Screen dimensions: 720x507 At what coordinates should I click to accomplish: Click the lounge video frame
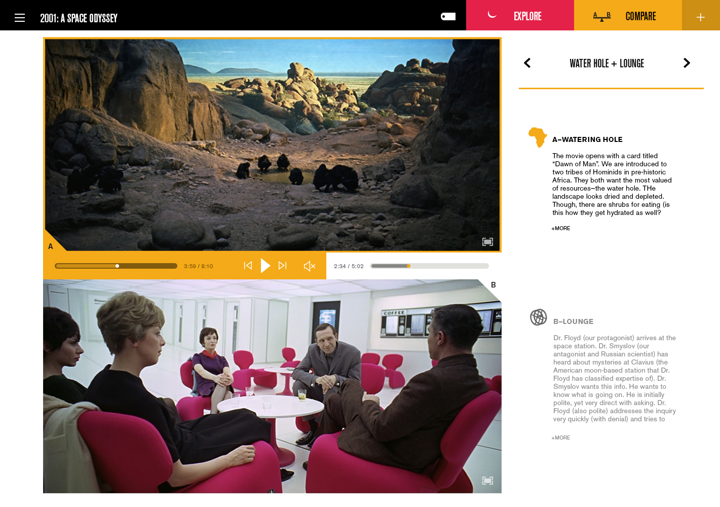[272, 386]
